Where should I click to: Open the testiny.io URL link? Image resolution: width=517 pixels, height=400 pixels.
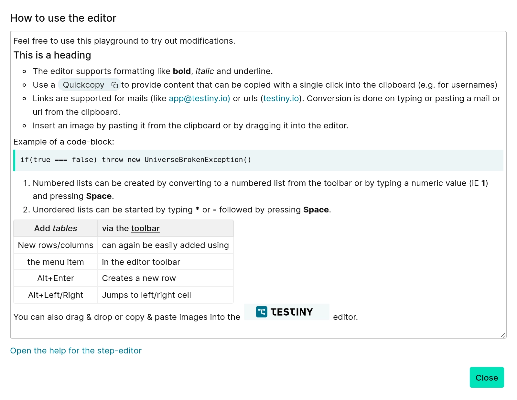coord(281,99)
